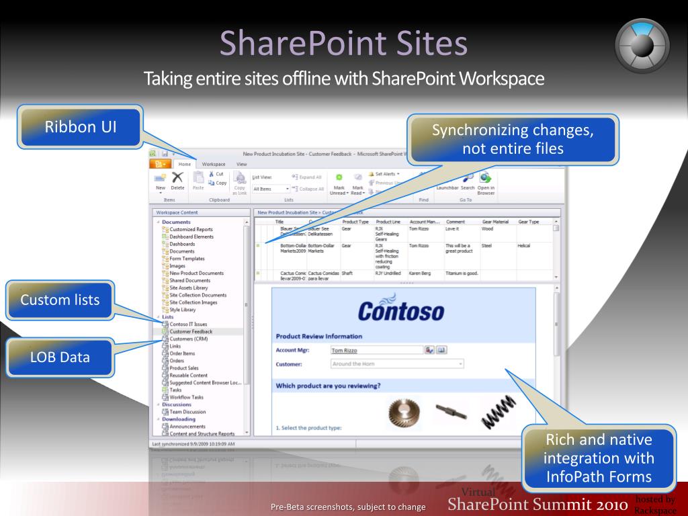The height and width of the screenshot is (516, 688).
Task: Click the Team Discussion icon
Action: point(165,412)
